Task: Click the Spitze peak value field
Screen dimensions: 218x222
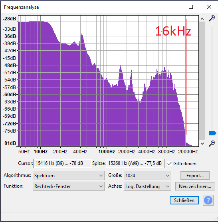Action: (135, 163)
